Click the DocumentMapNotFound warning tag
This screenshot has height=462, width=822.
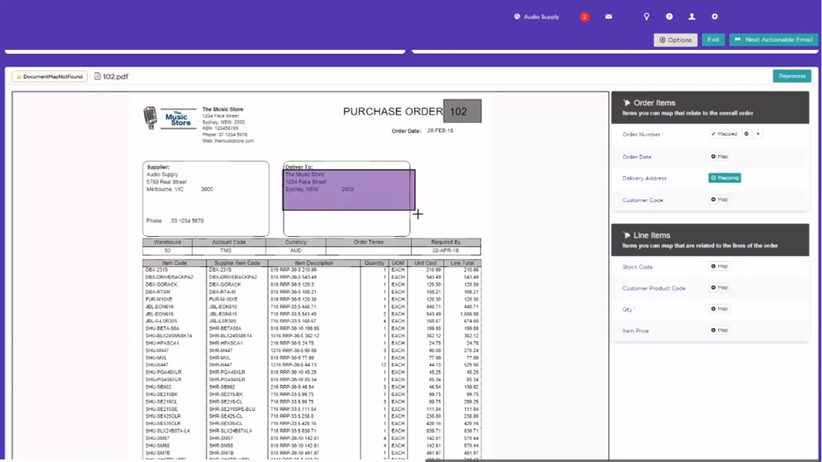(x=49, y=76)
